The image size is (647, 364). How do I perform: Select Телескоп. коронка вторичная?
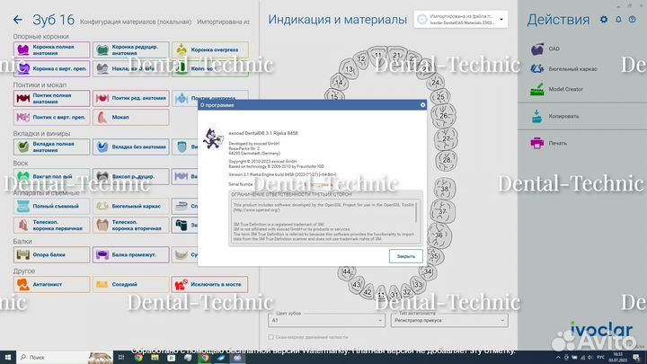(131, 226)
